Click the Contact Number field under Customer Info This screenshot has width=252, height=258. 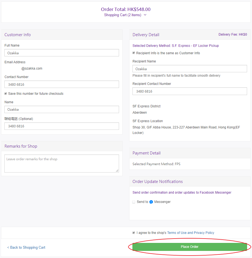pos(62,84)
